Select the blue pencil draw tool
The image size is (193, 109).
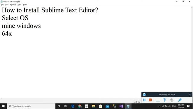click(180, 100)
